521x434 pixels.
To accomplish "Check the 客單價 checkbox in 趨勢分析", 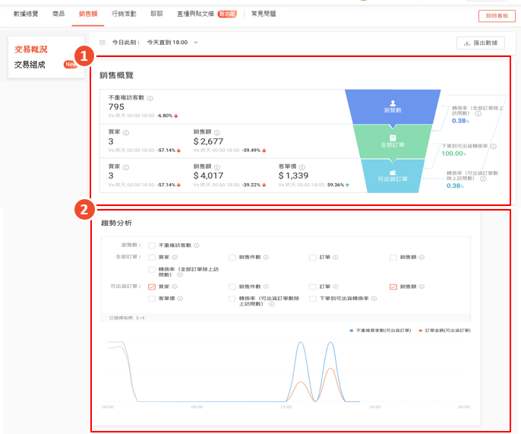I will (x=152, y=299).
